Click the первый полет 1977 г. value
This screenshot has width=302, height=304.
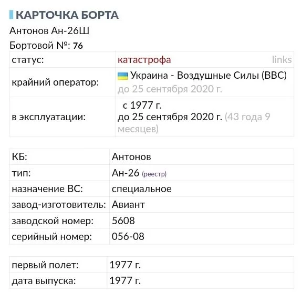[x=125, y=265]
